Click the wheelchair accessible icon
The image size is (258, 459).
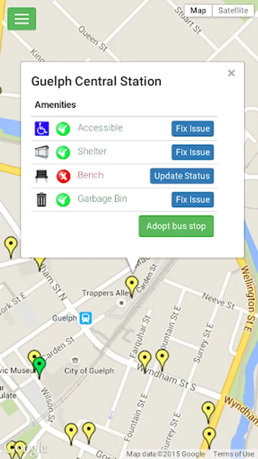click(x=41, y=129)
